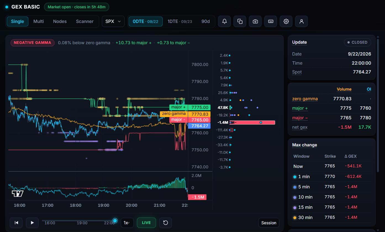
Task: Open the Nodes tab
Action: tap(60, 21)
